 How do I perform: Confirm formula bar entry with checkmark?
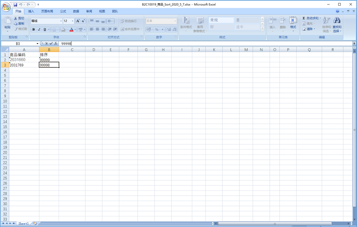51,44
